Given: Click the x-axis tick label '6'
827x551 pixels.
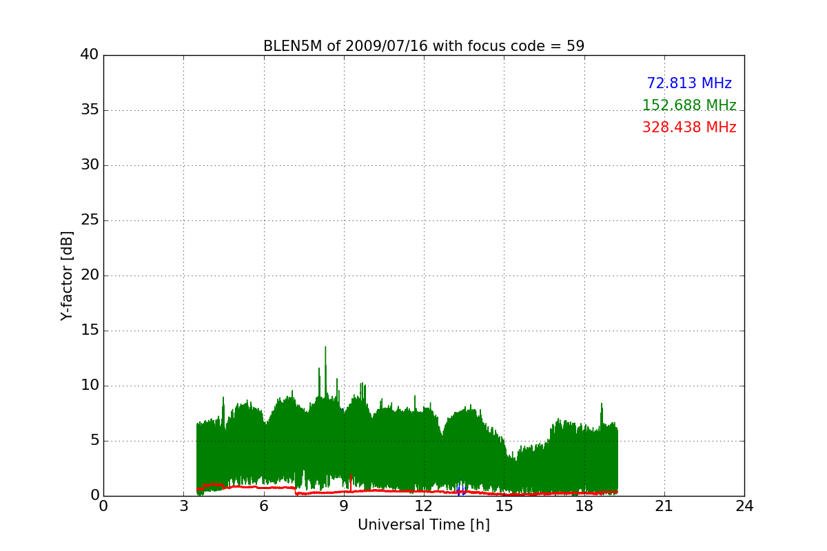Looking at the screenshot, I should click(264, 506).
